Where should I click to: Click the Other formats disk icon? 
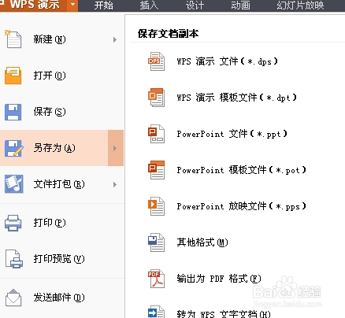tap(156, 242)
